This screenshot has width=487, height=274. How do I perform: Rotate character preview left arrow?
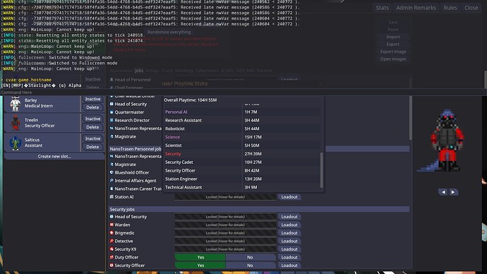click(443, 192)
